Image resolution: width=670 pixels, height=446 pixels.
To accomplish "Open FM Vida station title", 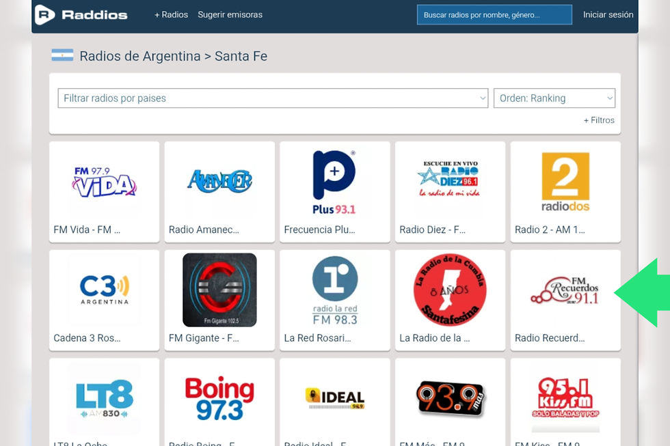I will 87,229.
